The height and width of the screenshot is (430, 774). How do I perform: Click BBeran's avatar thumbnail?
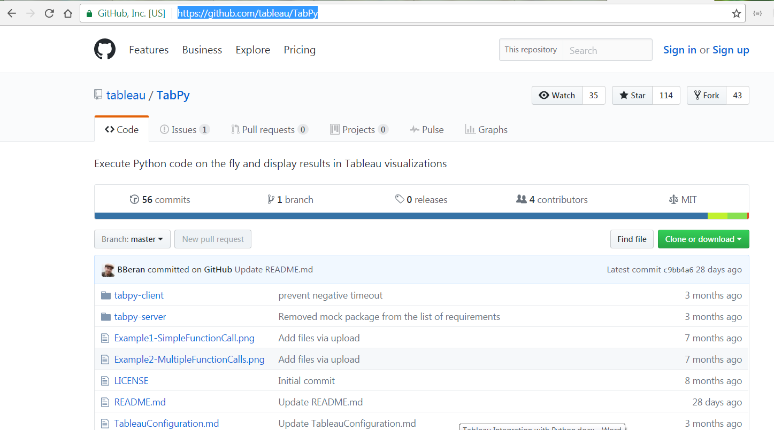(108, 270)
